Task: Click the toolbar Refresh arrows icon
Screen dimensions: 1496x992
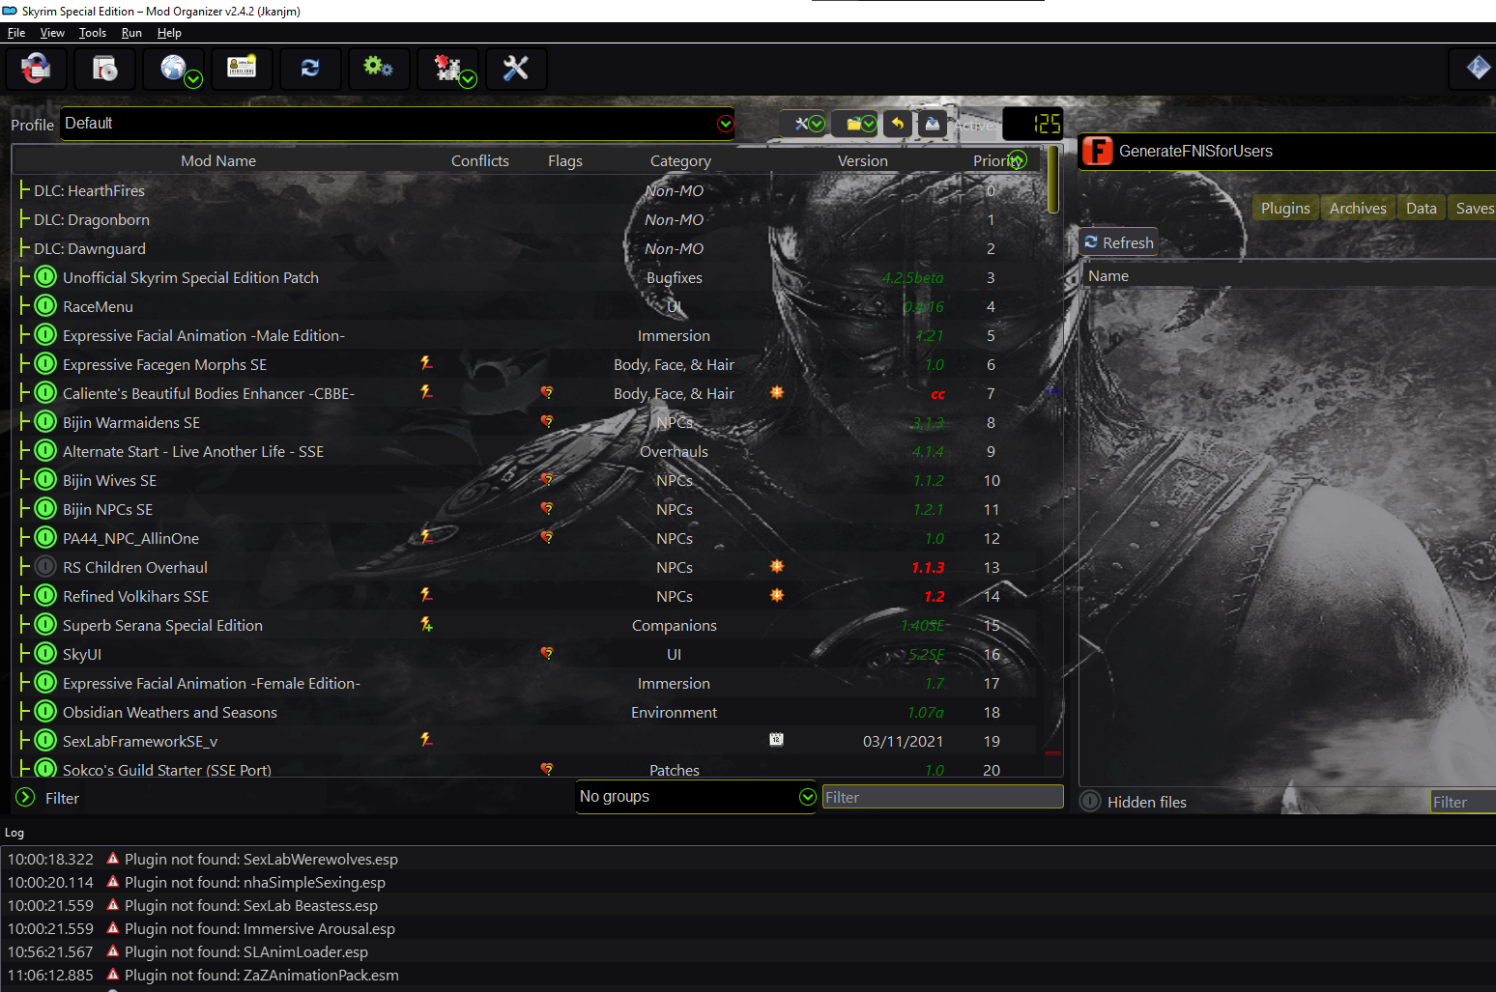Action: pyautogui.click(x=310, y=69)
